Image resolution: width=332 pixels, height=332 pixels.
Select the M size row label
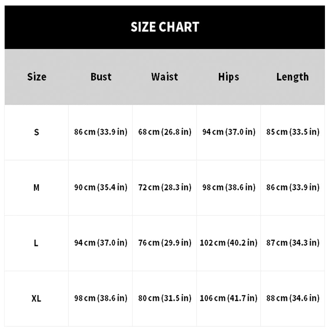point(37,188)
